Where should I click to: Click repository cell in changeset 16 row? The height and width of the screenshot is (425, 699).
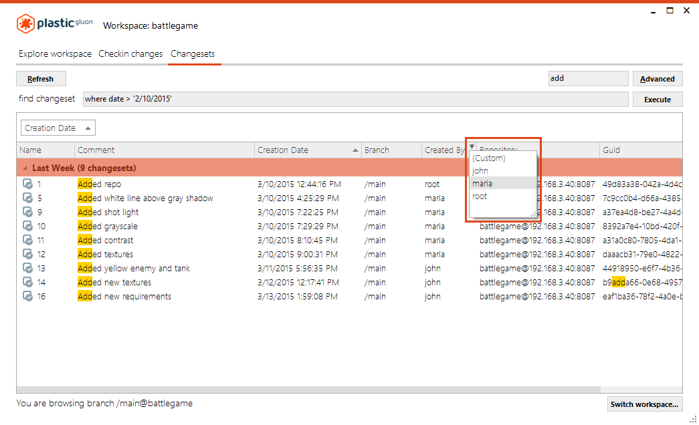click(537, 296)
